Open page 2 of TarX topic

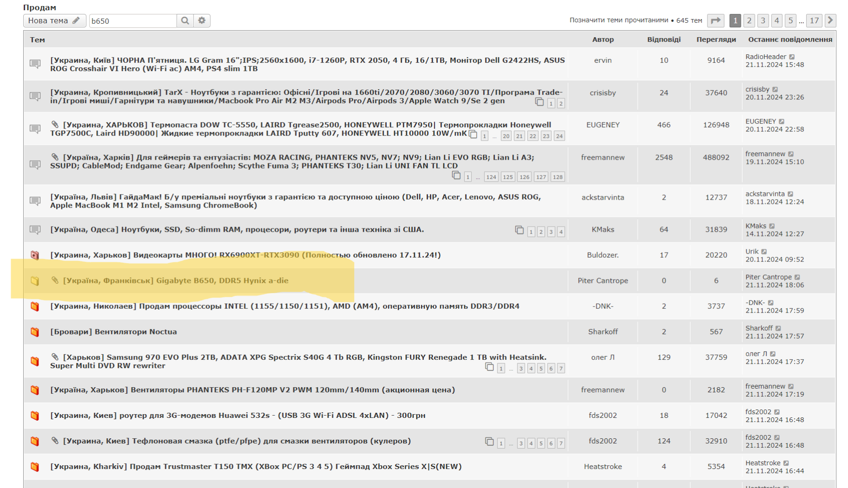coord(561,104)
